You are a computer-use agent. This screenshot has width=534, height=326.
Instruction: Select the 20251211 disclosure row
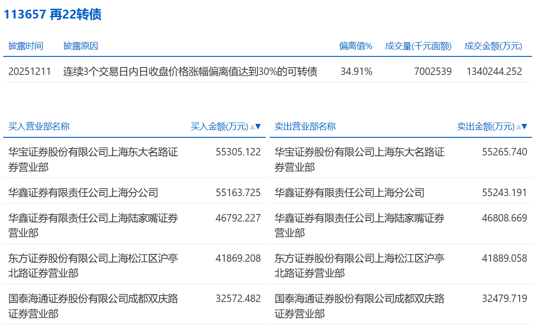pos(268,71)
